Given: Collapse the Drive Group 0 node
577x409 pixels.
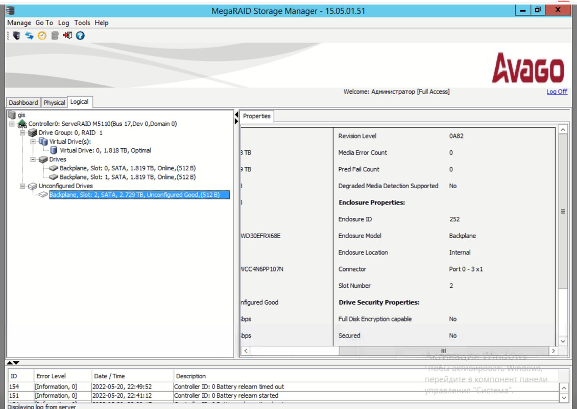Looking at the screenshot, I should click(x=22, y=132).
